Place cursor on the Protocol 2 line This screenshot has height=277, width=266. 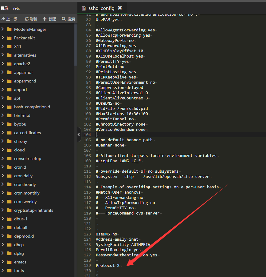click(108, 266)
